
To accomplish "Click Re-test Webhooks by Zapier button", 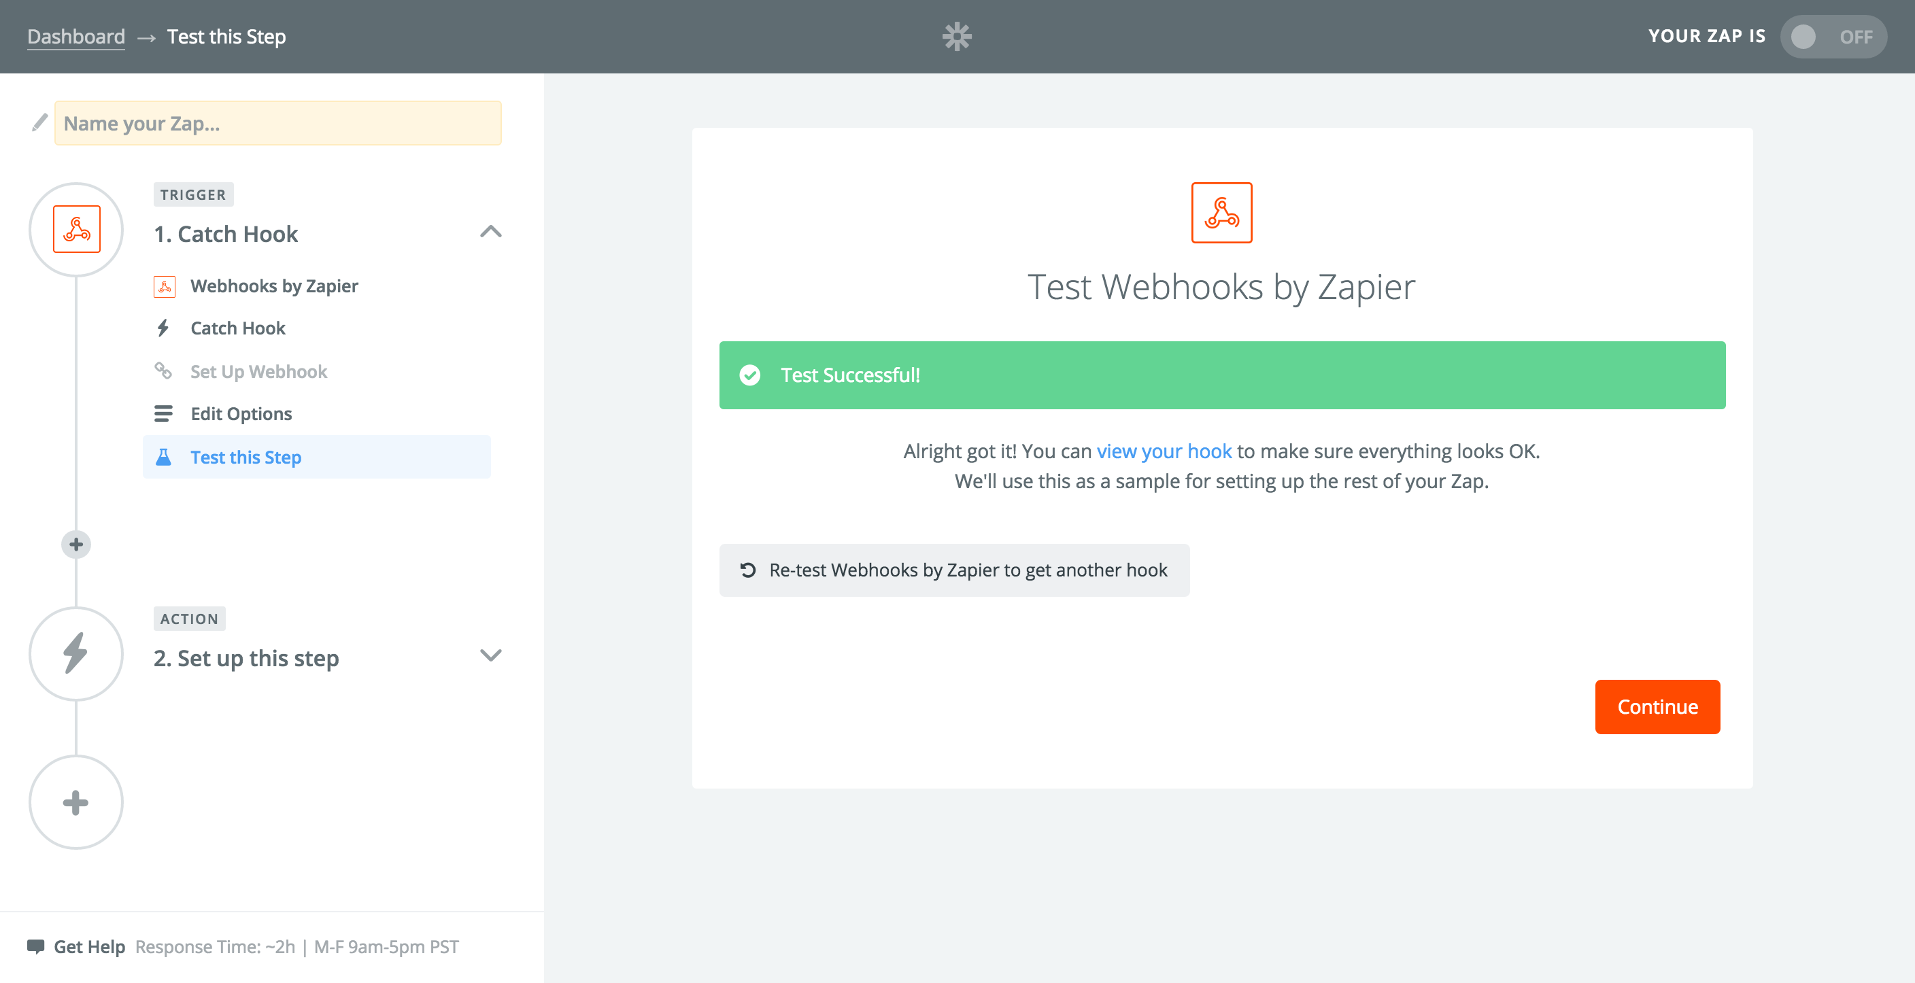I will (955, 570).
